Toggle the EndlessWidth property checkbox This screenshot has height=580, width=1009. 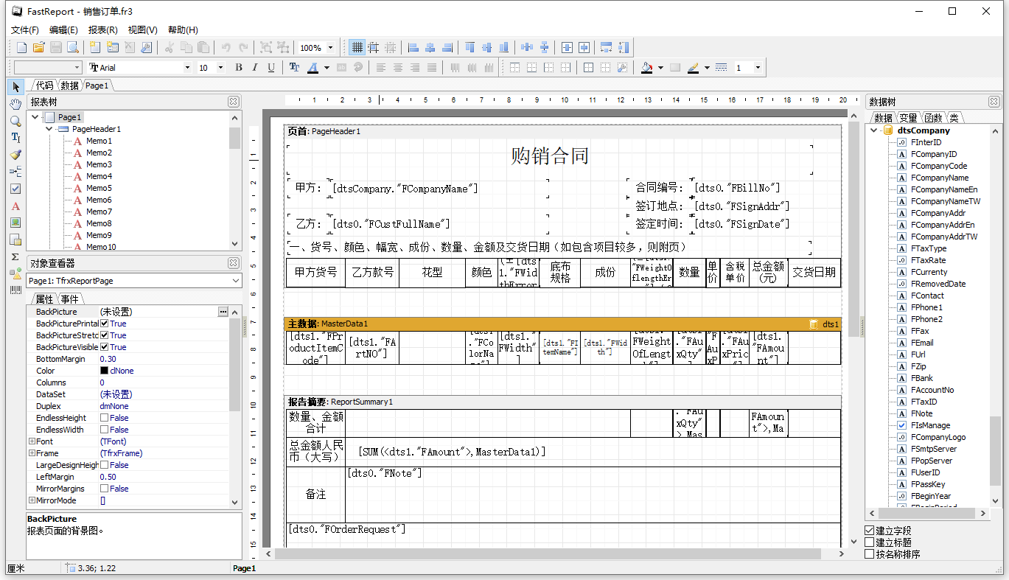[105, 430]
